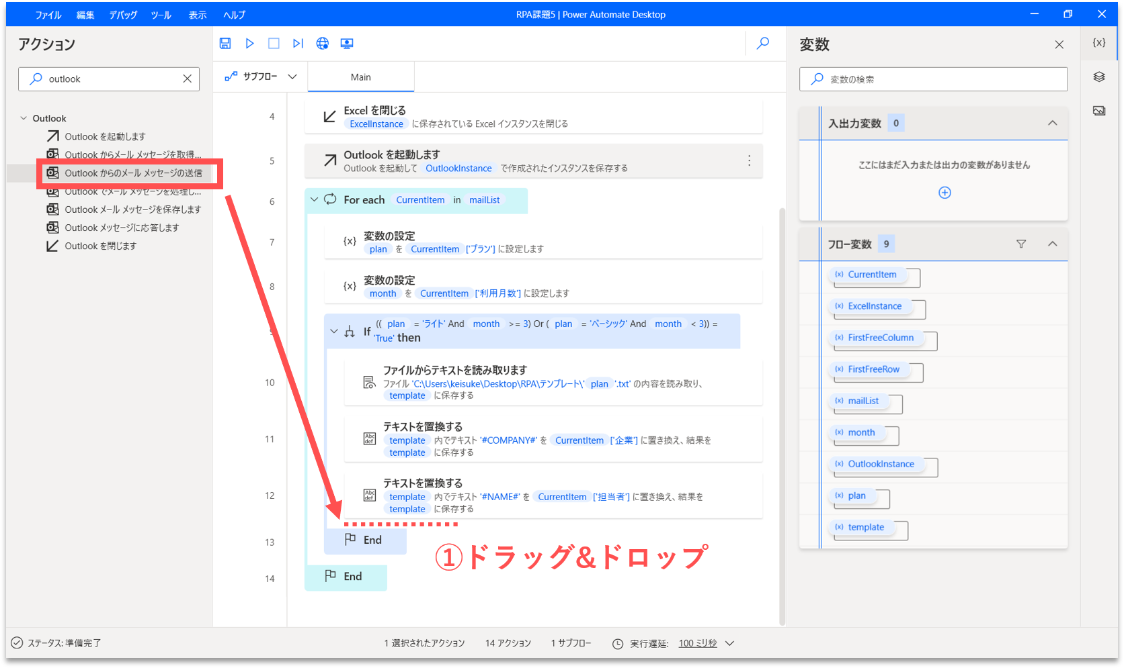Open the desktop recorder monitor icon
The height and width of the screenshot is (668, 1124).
tap(347, 44)
